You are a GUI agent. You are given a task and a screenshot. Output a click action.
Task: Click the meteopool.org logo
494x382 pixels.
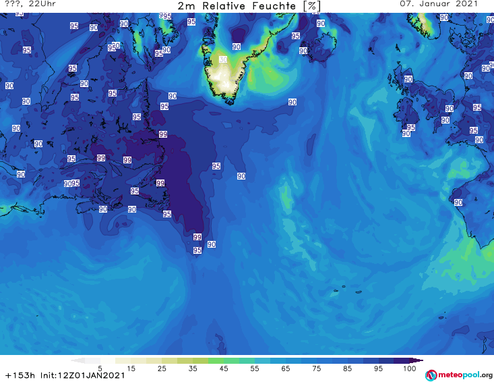pyautogui.click(x=459, y=375)
